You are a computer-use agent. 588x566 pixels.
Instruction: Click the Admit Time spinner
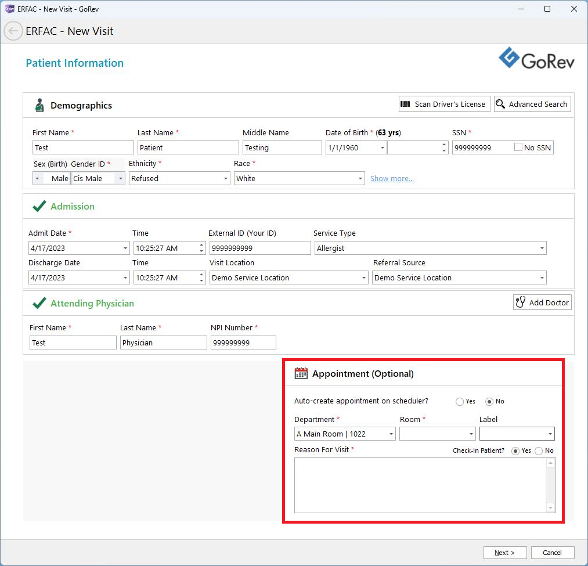click(x=201, y=248)
